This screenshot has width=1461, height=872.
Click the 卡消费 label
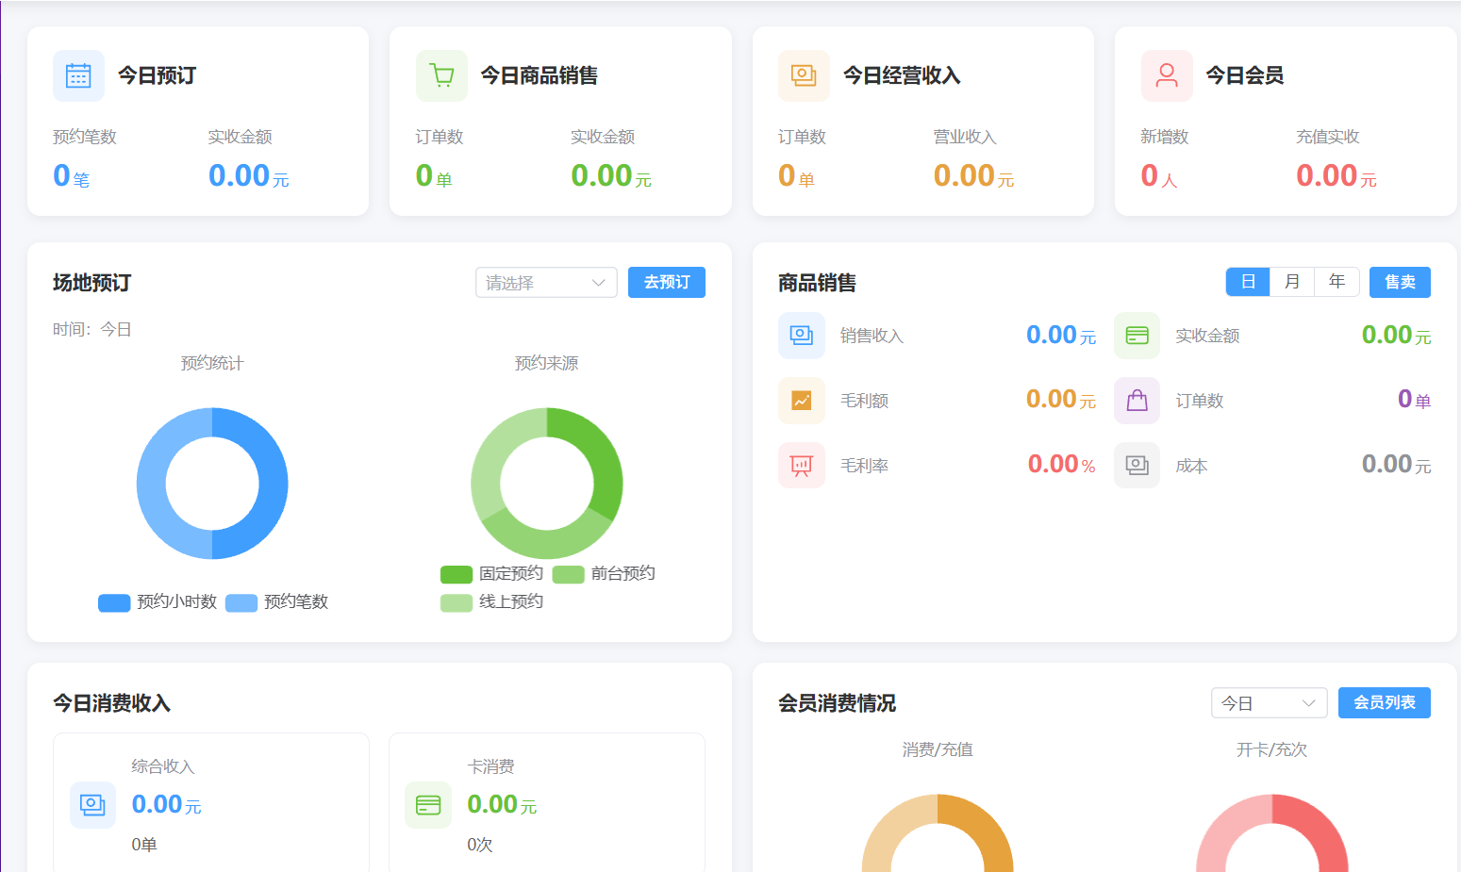click(x=491, y=766)
